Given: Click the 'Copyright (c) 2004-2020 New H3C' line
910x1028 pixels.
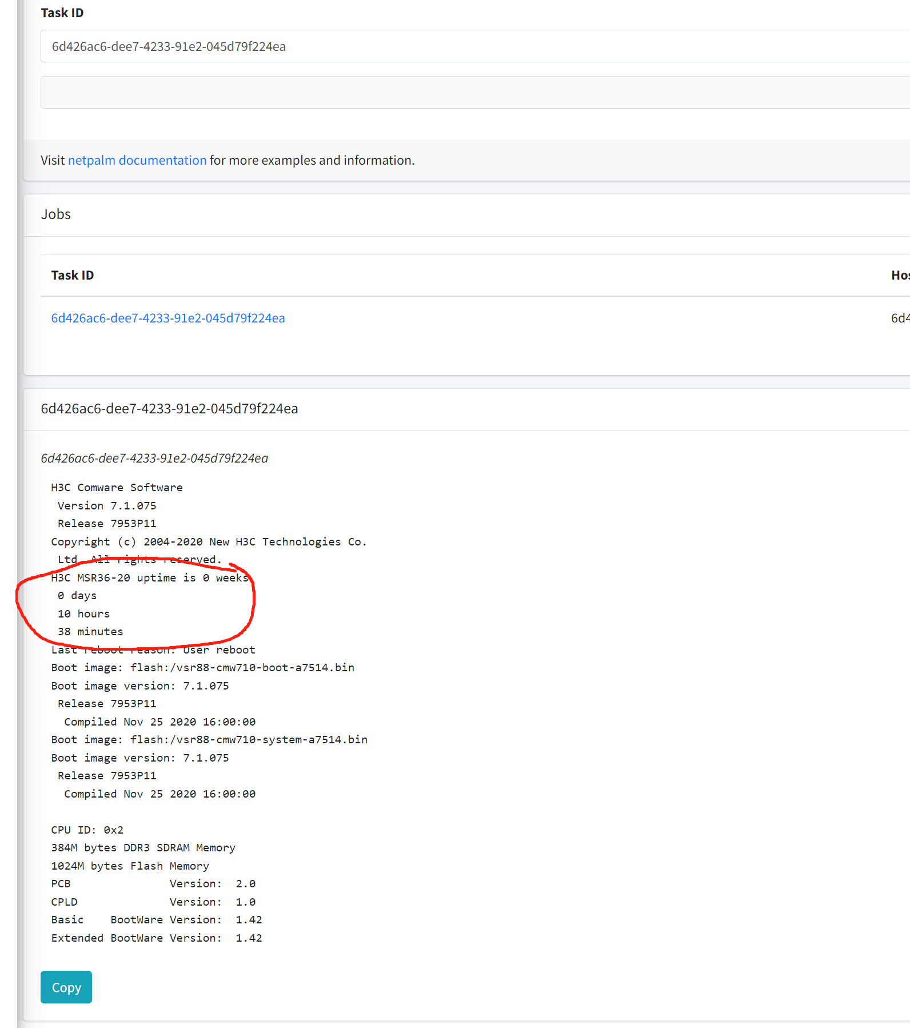Looking at the screenshot, I should [209, 541].
